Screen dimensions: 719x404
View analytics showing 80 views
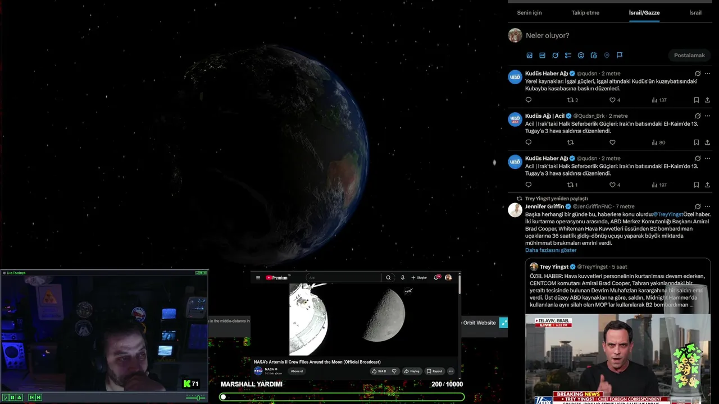tap(658, 143)
